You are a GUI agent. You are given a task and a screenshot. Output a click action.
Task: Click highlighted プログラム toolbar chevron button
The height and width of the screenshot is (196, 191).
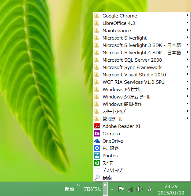tap(105, 189)
